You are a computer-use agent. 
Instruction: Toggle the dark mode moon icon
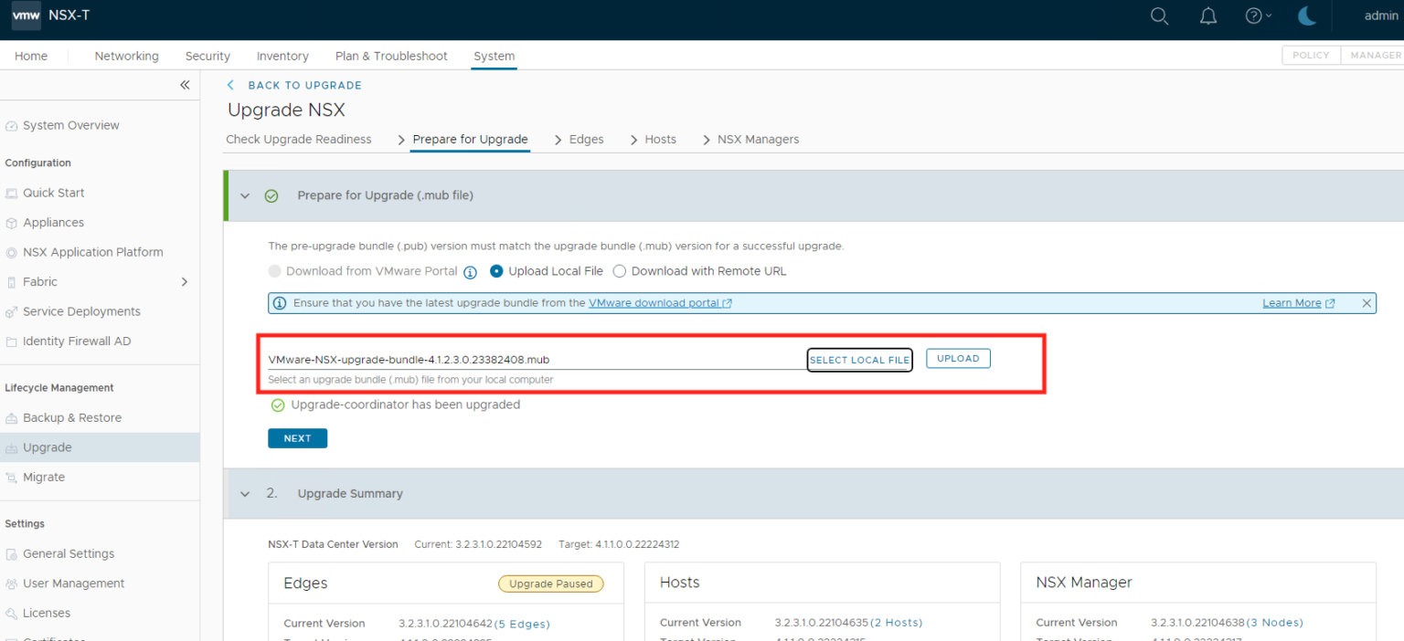coord(1307,16)
